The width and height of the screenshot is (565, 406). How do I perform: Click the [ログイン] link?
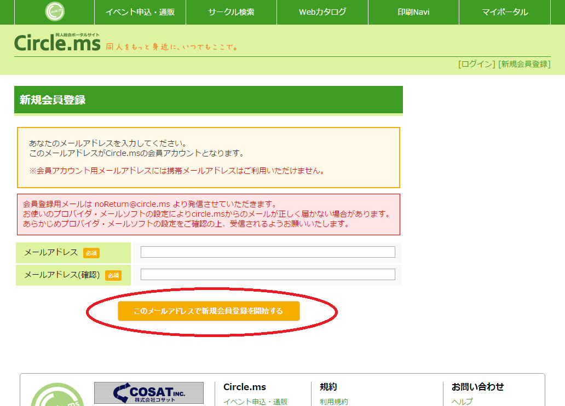[x=477, y=64]
